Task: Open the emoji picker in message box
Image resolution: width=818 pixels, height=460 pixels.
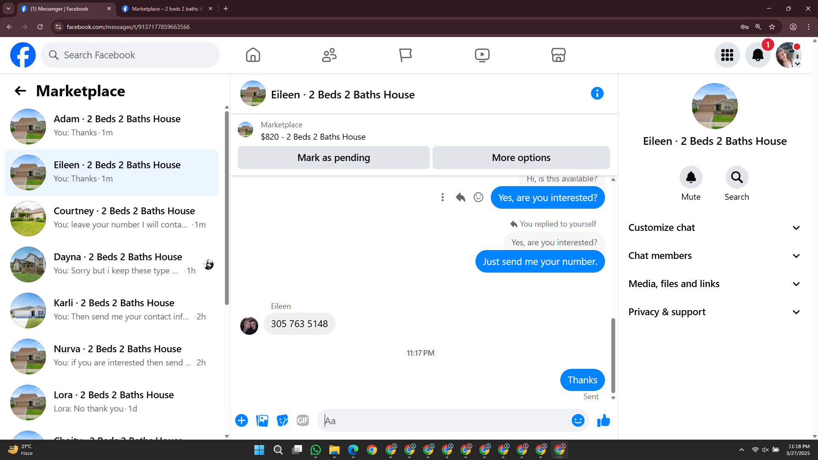Action: (x=578, y=420)
